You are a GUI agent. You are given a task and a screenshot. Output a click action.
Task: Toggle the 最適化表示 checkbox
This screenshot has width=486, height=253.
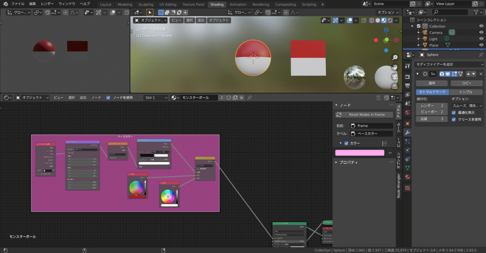tap(454, 113)
